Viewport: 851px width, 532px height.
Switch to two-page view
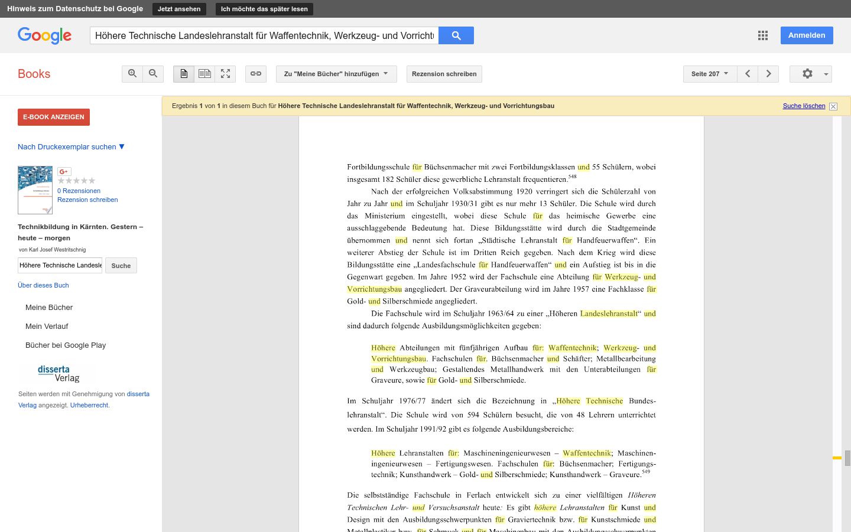pos(204,74)
